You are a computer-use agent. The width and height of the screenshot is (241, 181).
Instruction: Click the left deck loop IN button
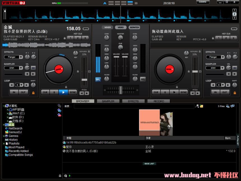[14, 92]
